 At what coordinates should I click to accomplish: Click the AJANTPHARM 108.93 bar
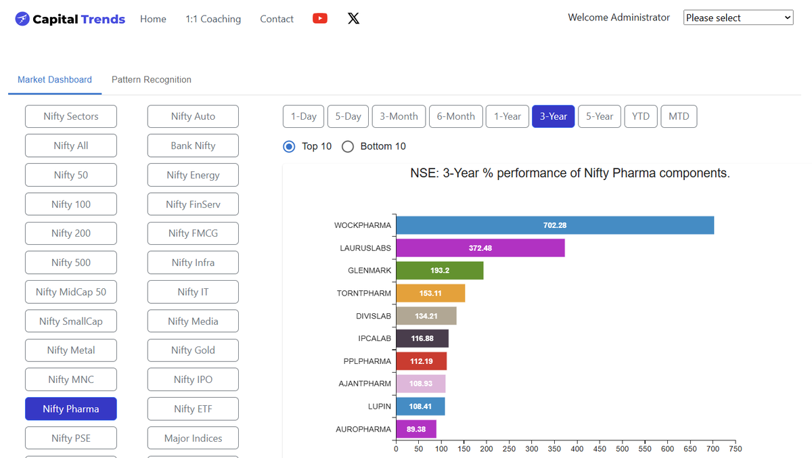tap(420, 384)
